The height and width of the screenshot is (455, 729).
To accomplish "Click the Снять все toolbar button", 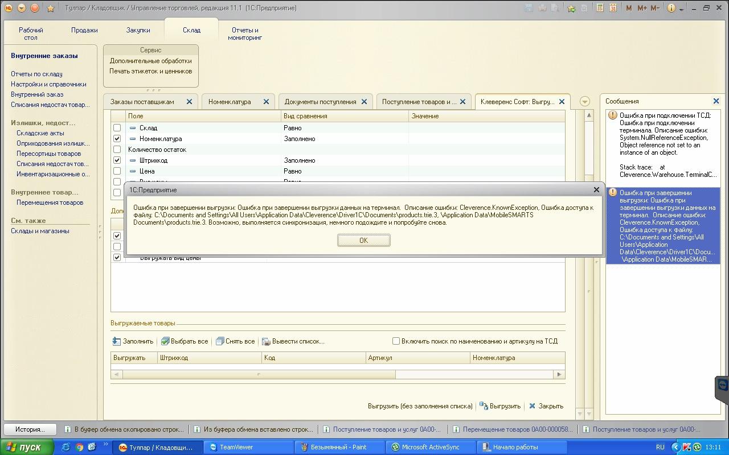I will 235,341.
